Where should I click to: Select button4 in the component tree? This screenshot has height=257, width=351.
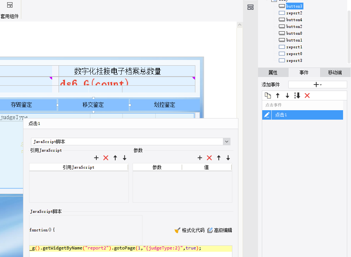294,20
